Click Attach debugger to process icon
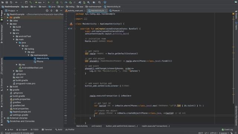238x134 pixels. point(70,2)
